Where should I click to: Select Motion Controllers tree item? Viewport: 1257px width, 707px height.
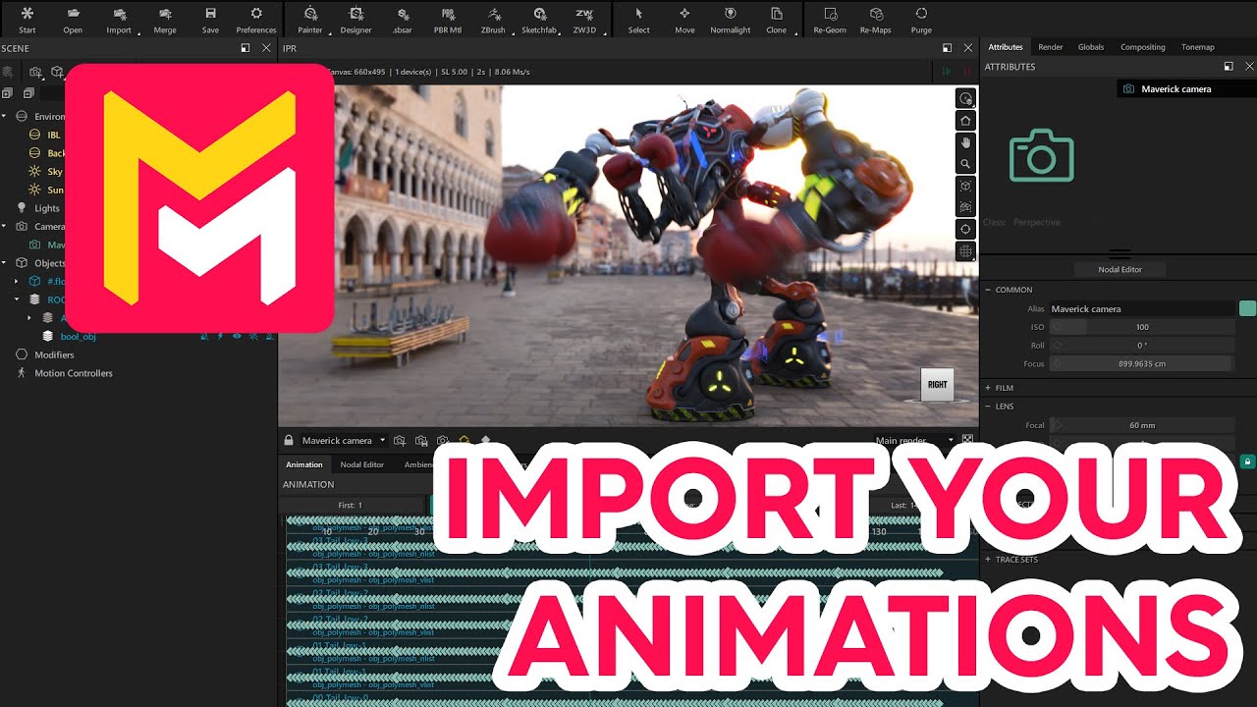click(x=73, y=373)
